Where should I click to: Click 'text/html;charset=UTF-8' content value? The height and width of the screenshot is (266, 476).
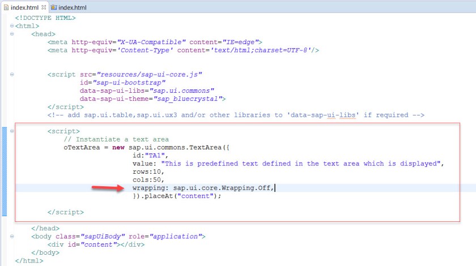point(261,50)
